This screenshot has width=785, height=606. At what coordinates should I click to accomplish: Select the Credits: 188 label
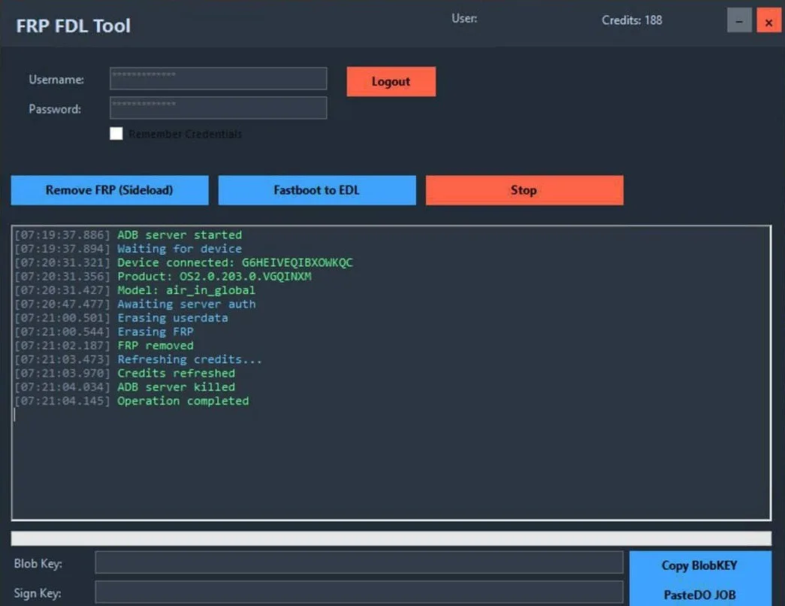[632, 20]
